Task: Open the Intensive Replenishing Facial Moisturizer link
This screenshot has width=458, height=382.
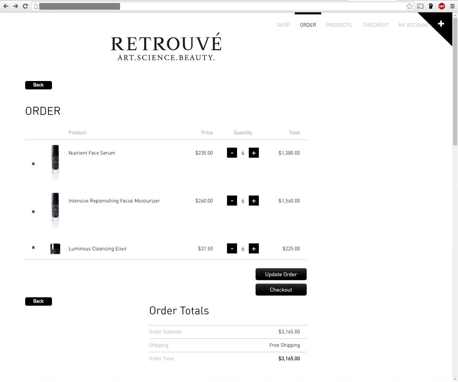Action: [x=114, y=201]
